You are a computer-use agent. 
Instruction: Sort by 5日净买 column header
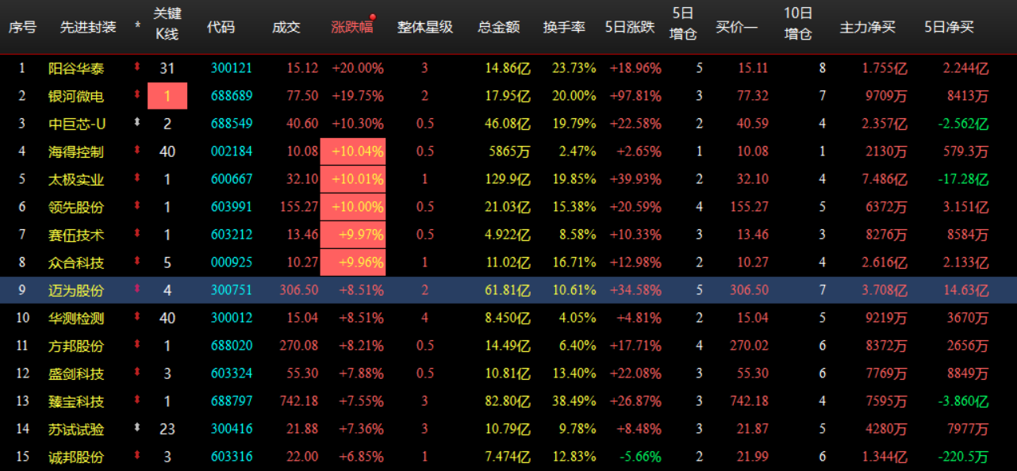click(x=949, y=27)
